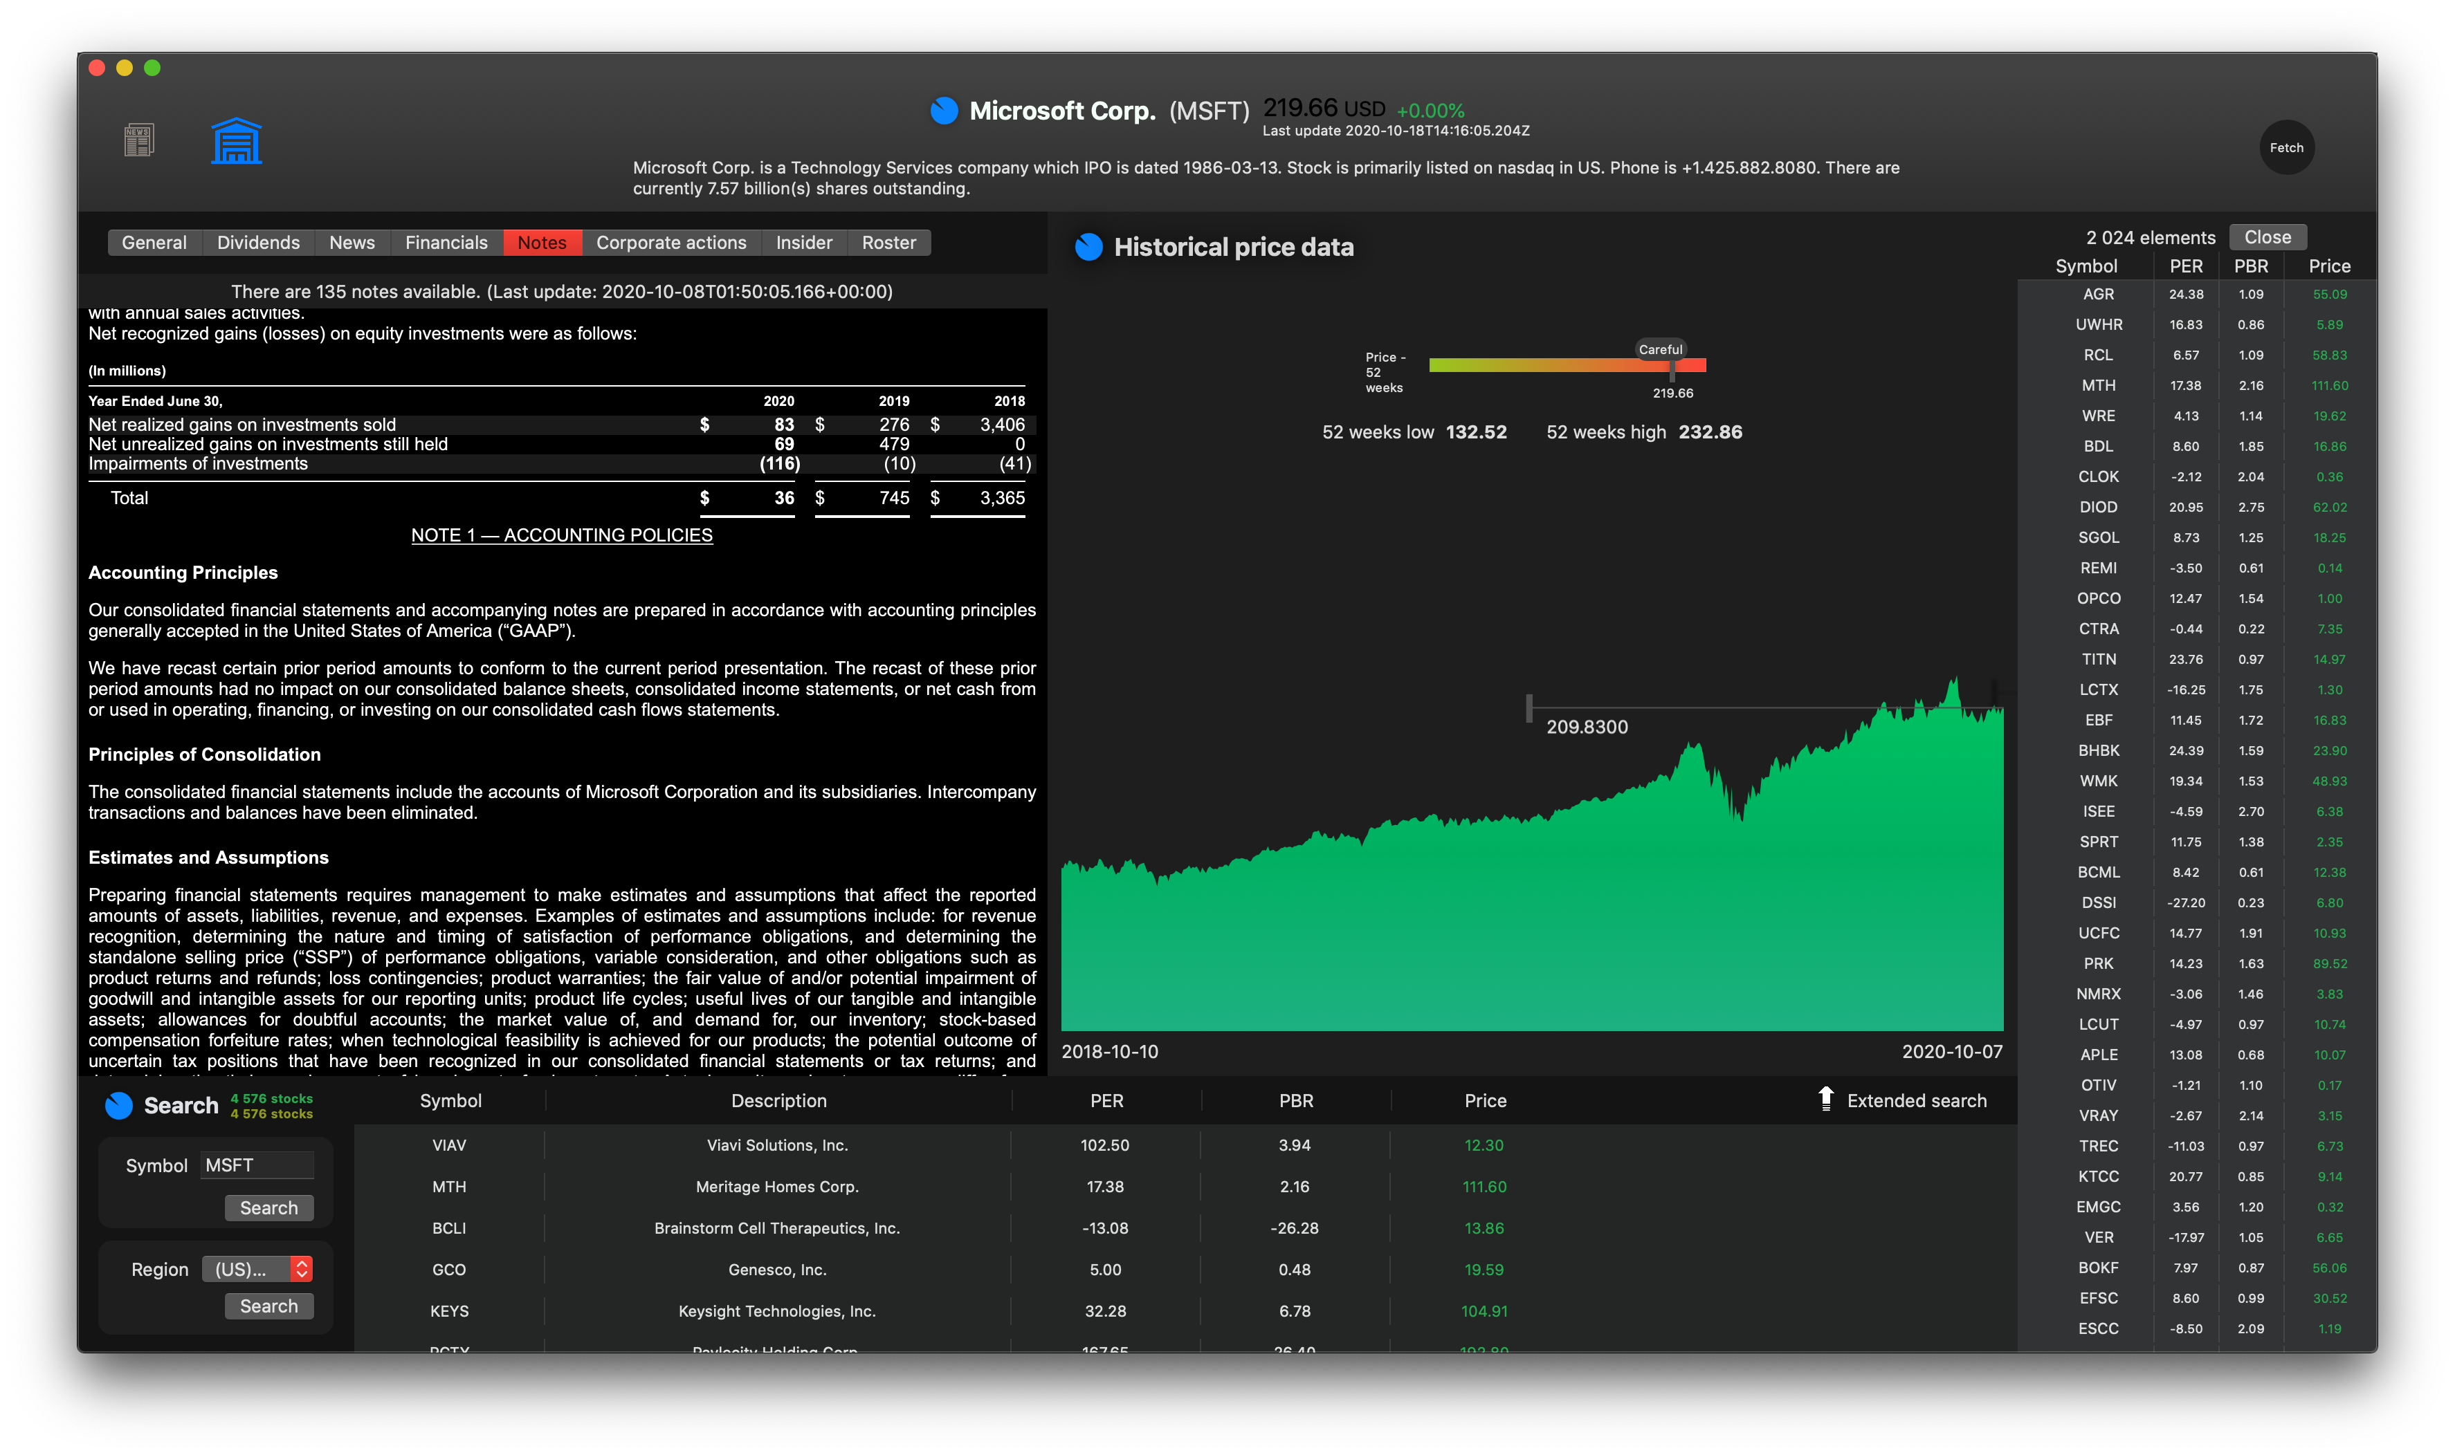Open the Region (US) dropdown
This screenshot has width=2455, height=1455.
(x=258, y=1270)
